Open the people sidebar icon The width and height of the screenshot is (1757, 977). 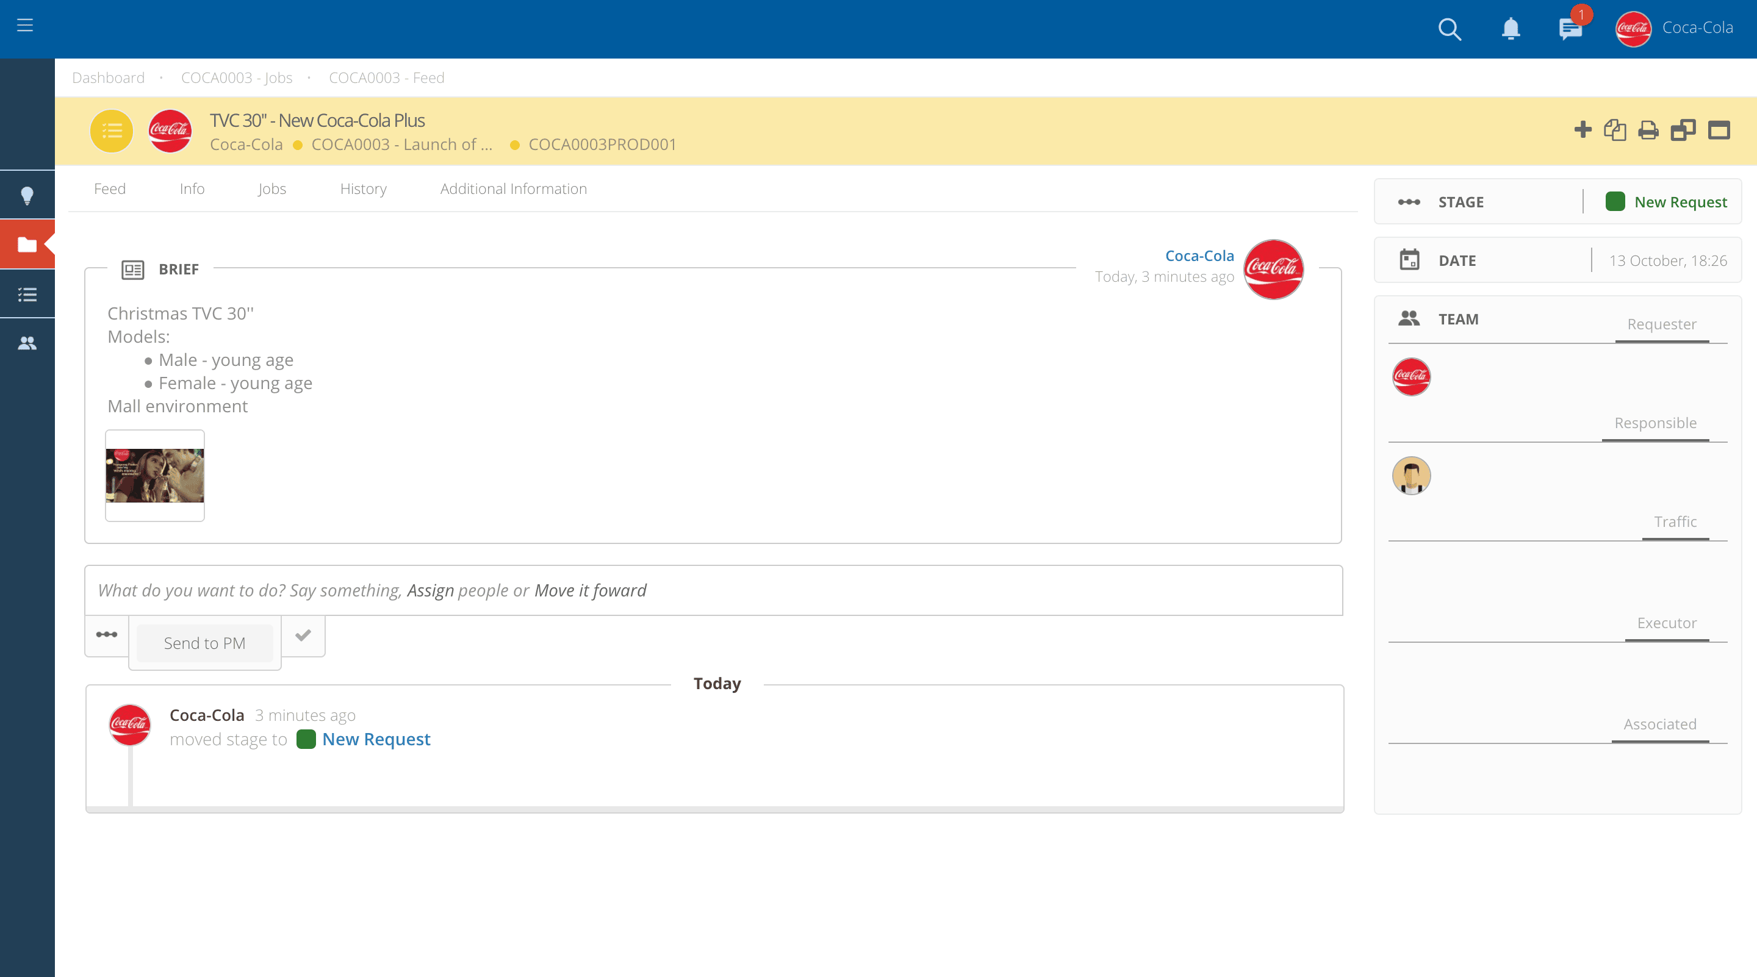[27, 343]
